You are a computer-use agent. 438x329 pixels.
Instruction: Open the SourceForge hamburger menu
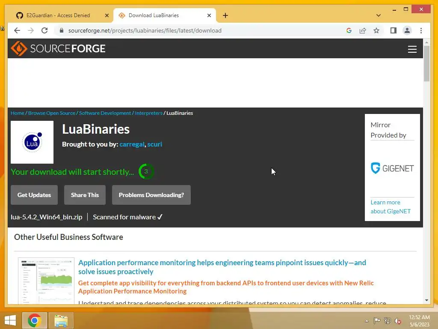pyautogui.click(x=412, y=49)
